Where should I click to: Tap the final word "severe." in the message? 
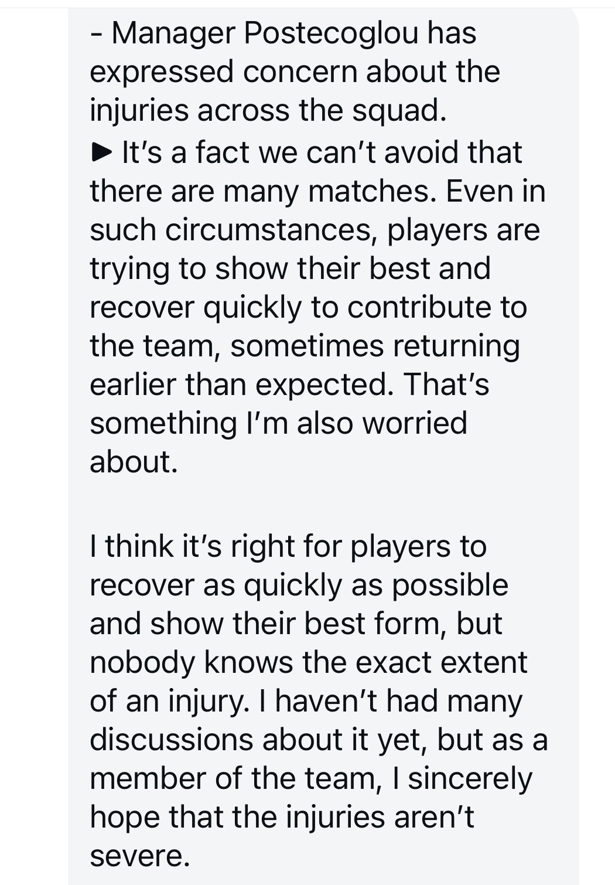(x=140, y=856)
